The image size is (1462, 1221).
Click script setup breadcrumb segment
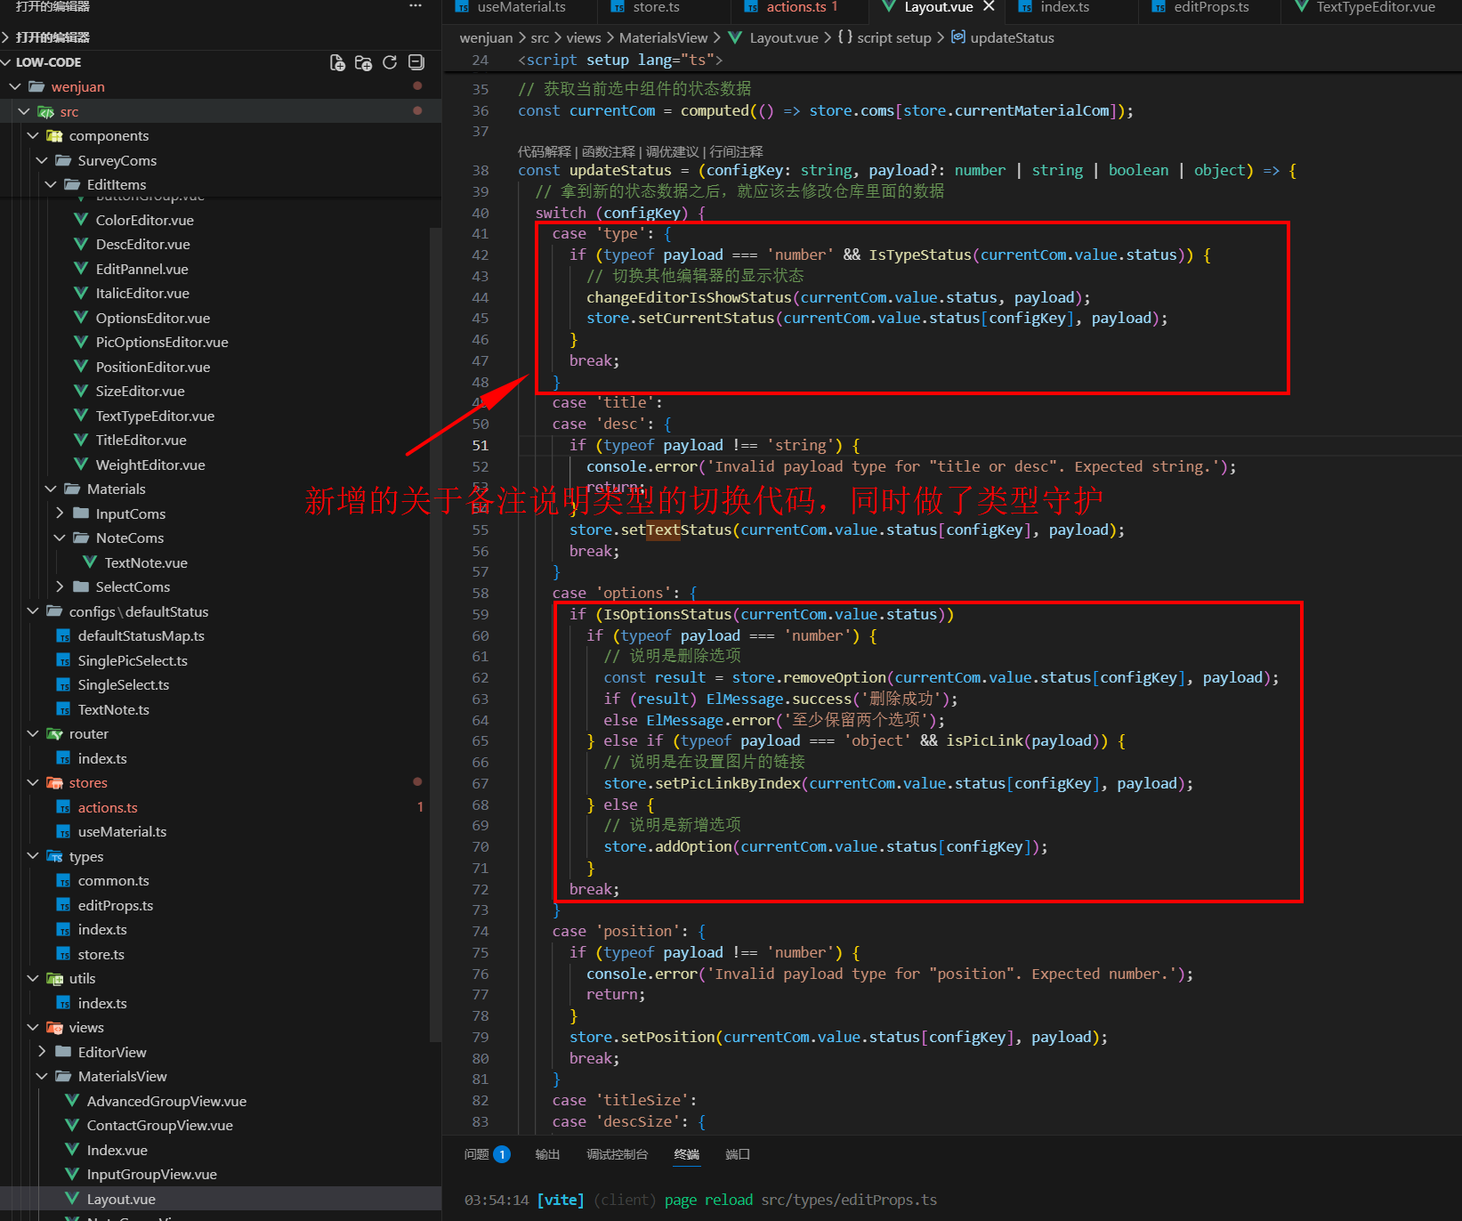[893, 37]
